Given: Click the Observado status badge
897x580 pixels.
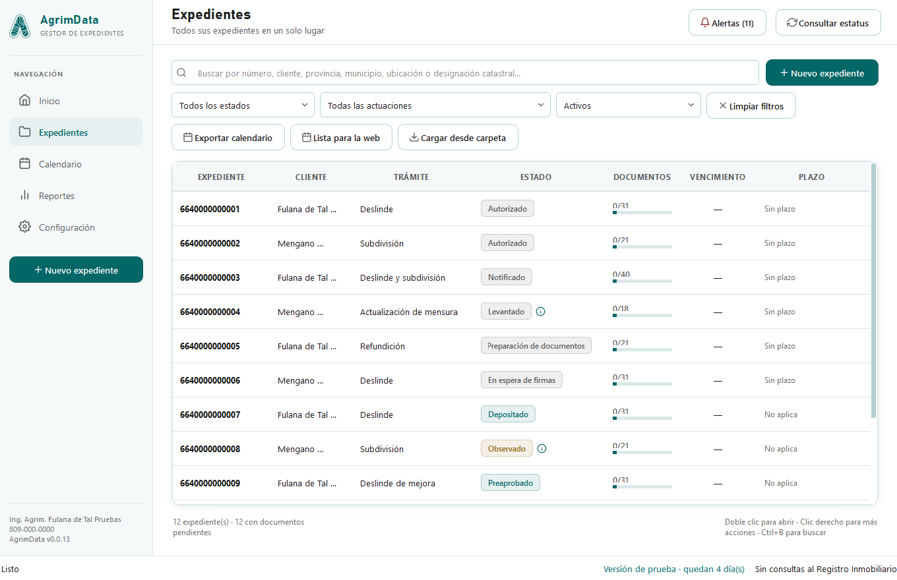Looking at the screenshot, I should click(x=507, y=448).
